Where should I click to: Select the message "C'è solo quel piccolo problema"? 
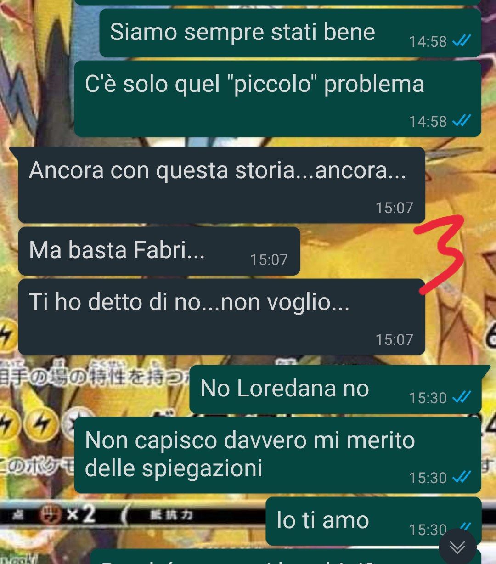[x=277, y=99]
